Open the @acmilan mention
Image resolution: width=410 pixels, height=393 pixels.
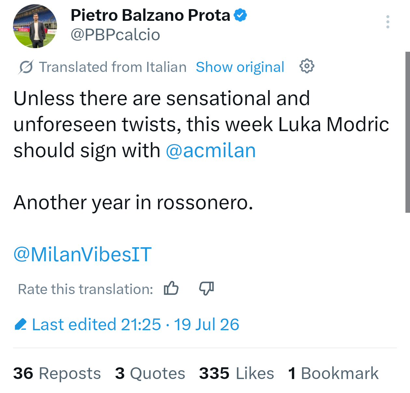pos(211,151)
